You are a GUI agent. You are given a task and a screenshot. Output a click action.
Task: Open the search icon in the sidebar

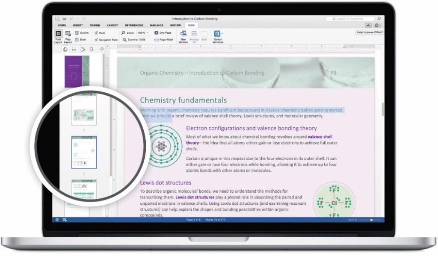(92, 49)
